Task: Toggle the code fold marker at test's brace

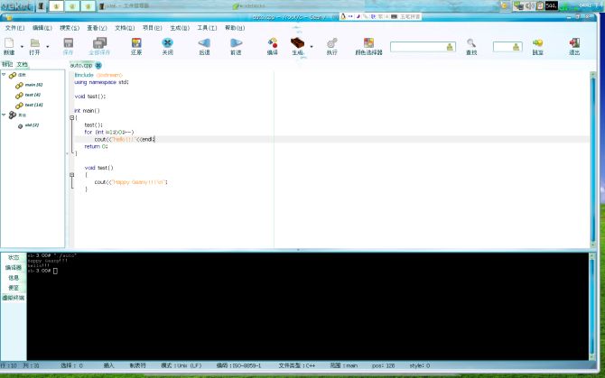Action: click(x=71, y=175)
